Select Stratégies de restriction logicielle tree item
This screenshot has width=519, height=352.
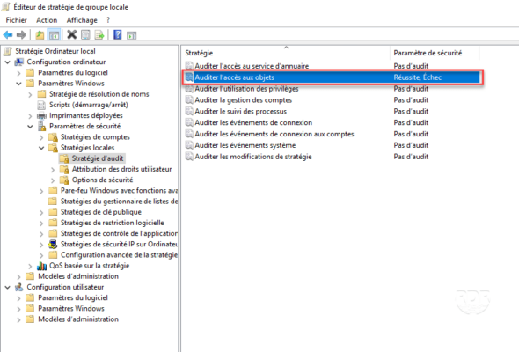(x=113, y=223)
